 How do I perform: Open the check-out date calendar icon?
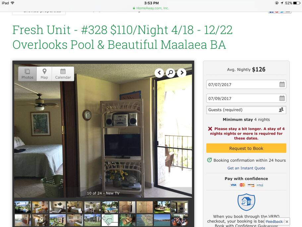pos(282,98)
